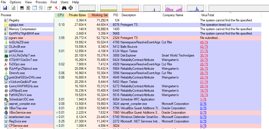This screenshot has width=269, height=129.
Task: Click the binoculars Find icon
Action: pos(64,8)
